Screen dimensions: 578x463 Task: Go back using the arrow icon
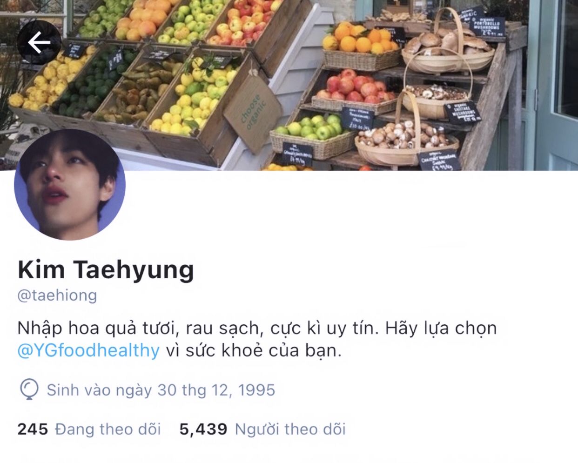click(x=39, y=43)
